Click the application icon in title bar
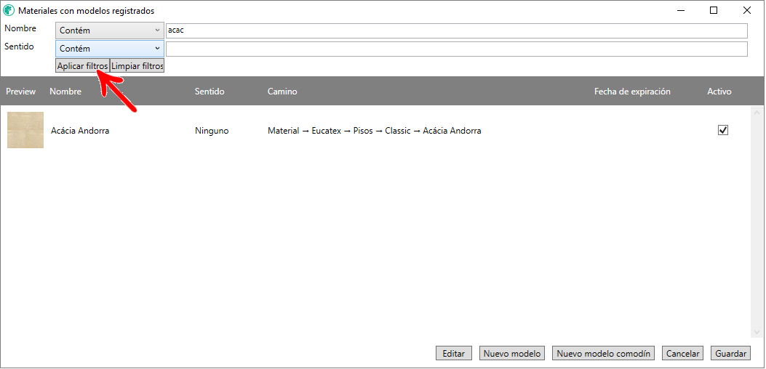Viewport: 766px width, 369px height. 9,10
